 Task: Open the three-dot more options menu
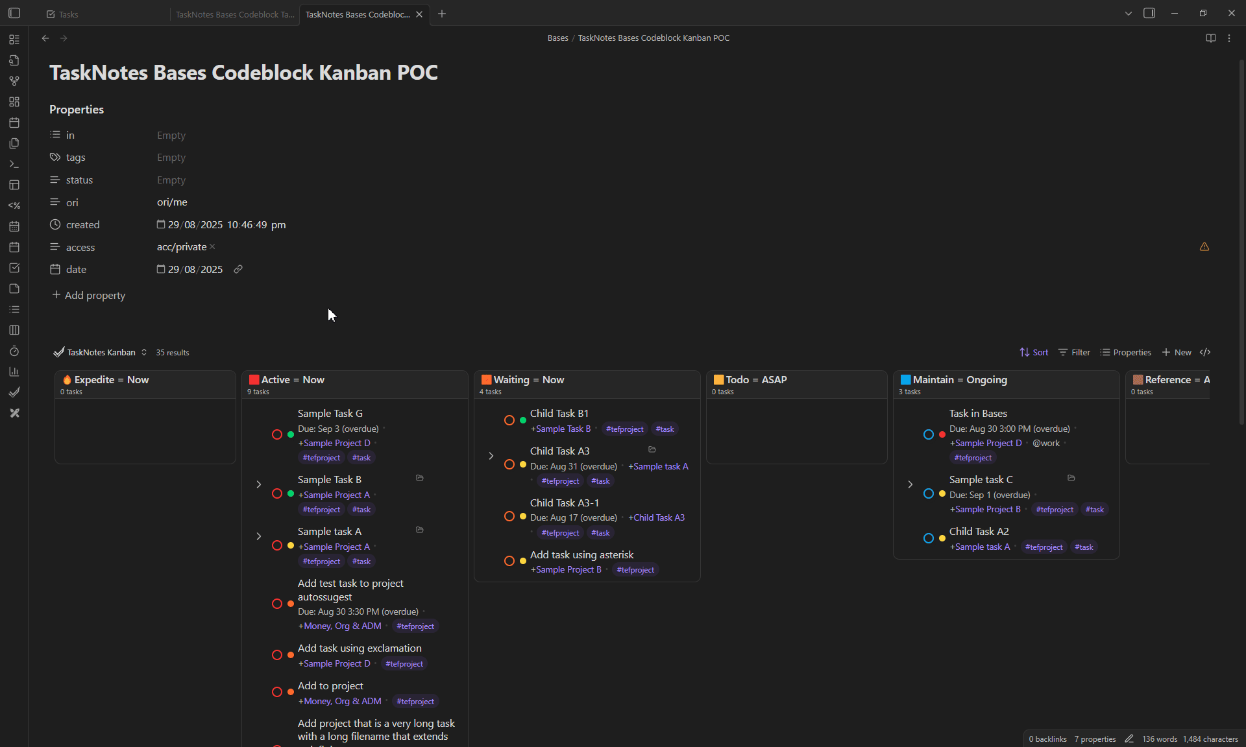1229,38
